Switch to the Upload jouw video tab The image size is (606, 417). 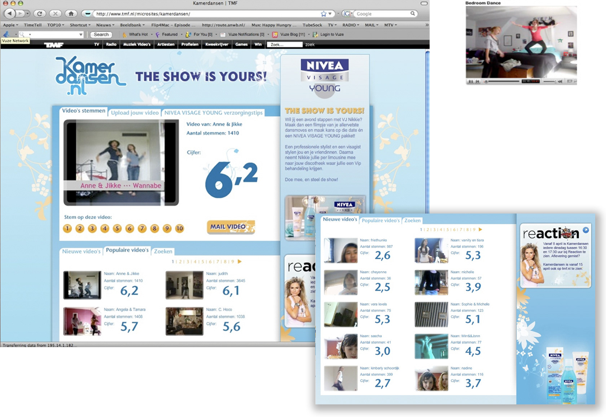click(135, 113)
